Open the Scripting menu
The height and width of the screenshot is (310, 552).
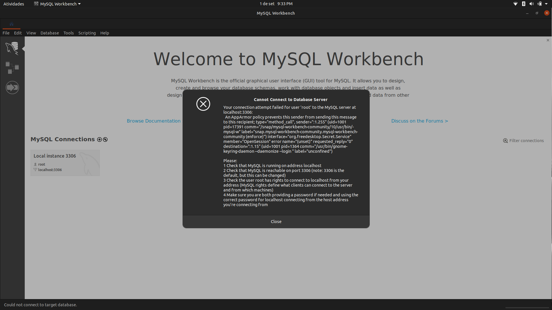coord(87,33)
